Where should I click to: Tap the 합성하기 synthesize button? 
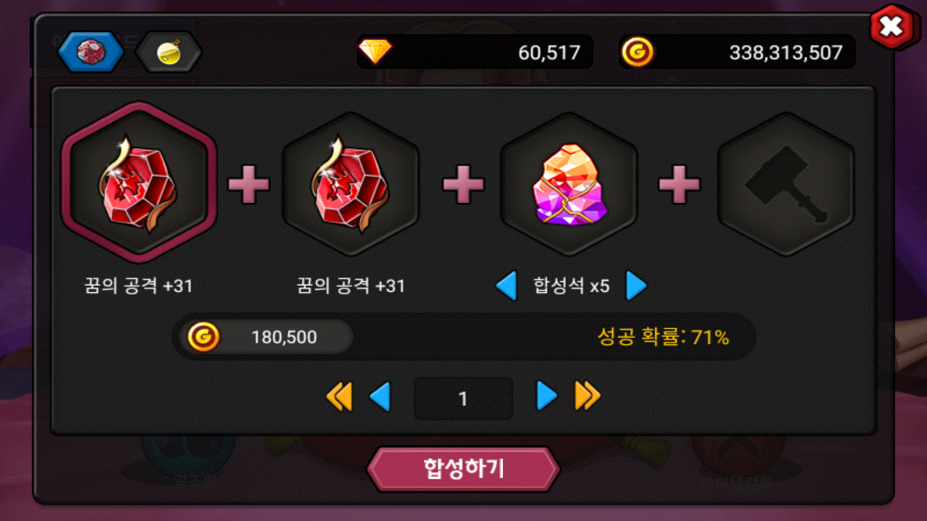(463, 469)
